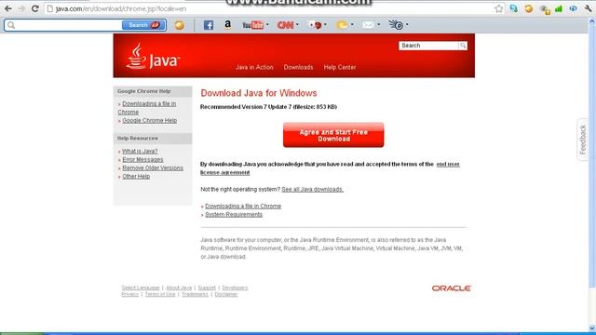Click the orange ball extension icon beside Skype
This screenshot has width=596, height=335.
[528, 8]
